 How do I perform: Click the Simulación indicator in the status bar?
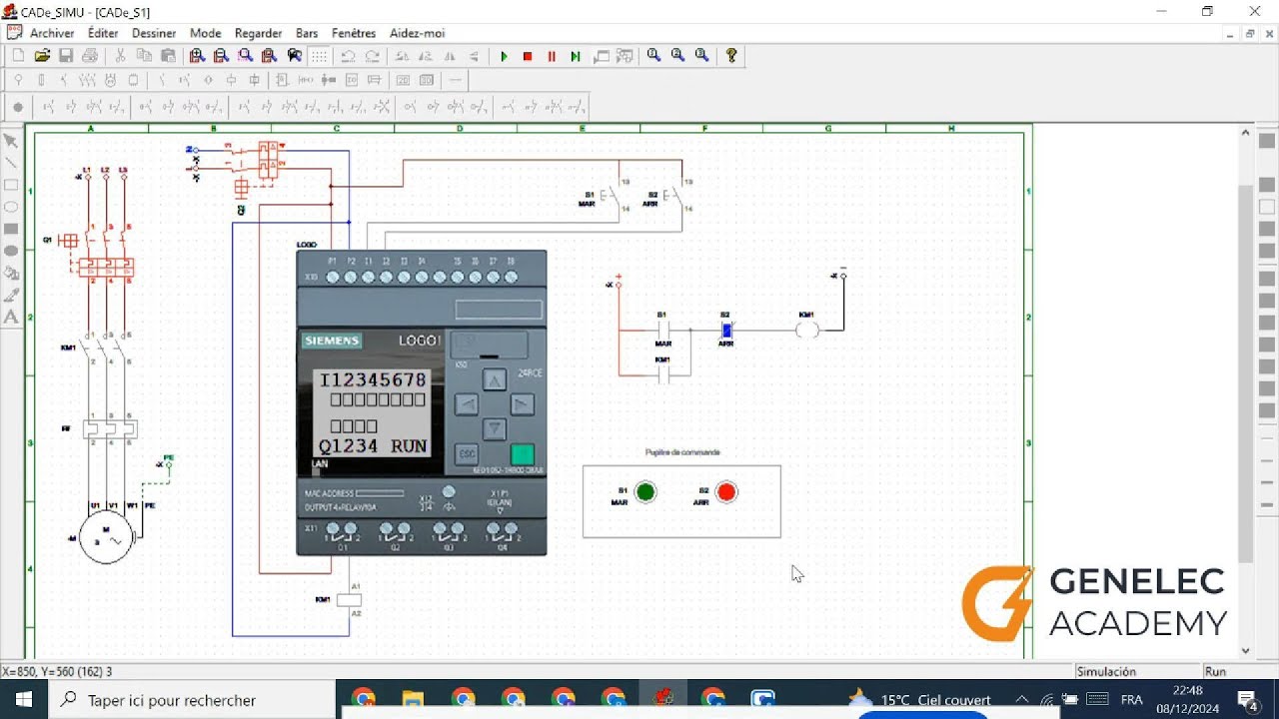pos(1106,672)
